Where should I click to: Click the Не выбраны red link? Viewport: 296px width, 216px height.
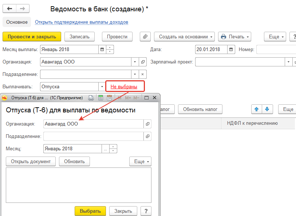coord(124,86)
